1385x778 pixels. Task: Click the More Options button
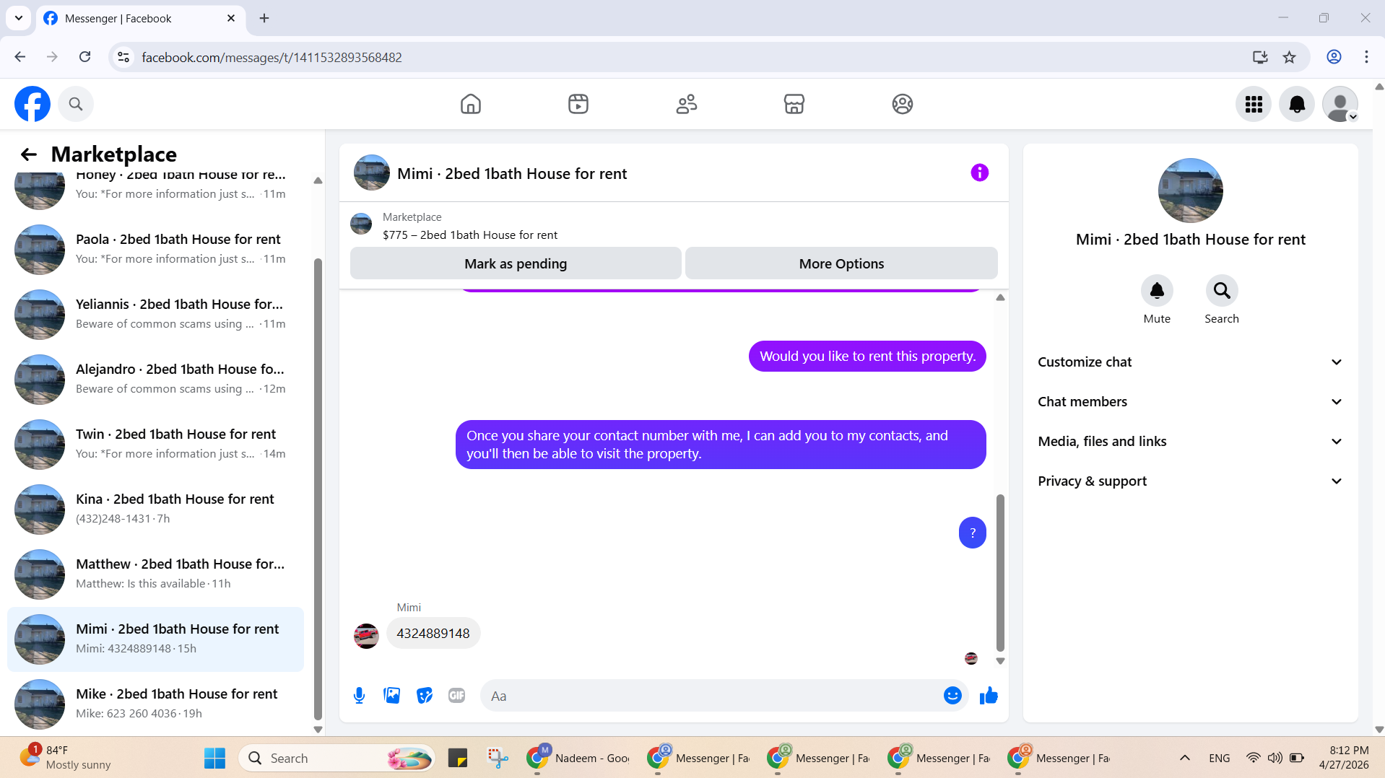(841, 263)
